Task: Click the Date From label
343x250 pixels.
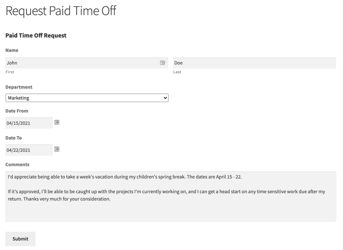Action: click(17, 111)
